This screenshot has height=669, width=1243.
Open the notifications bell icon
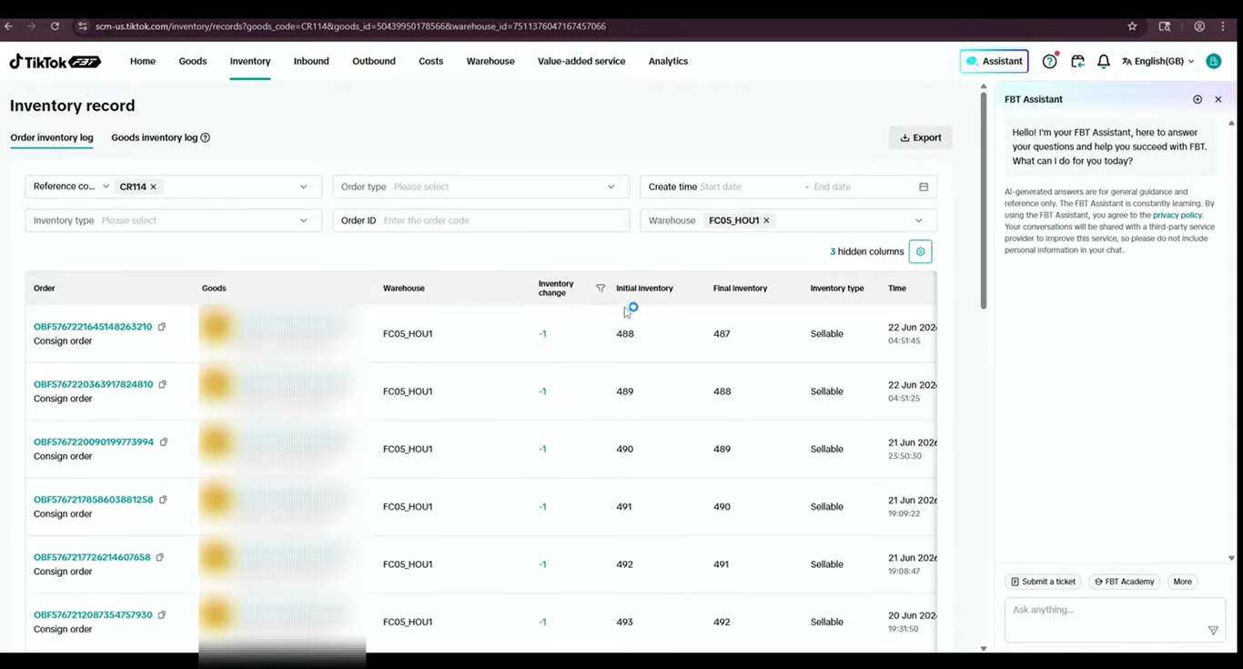tap(1104, 61)
